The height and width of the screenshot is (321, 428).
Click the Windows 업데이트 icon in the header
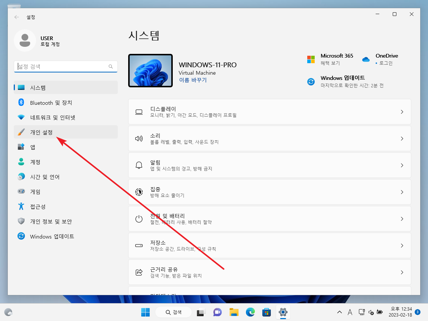311,82
